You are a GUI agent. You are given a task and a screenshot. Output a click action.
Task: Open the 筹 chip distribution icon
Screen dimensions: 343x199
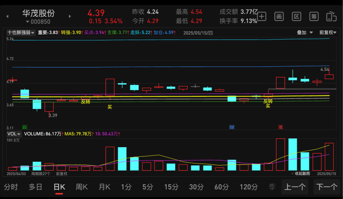pos(314,17)
